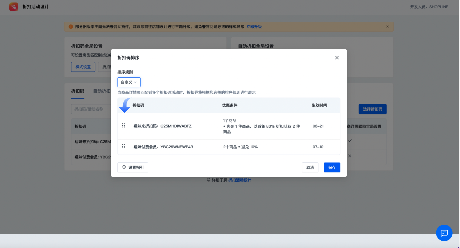
Task: Click lightbulb icon beside 详细了解
Action: pos(209,180)
